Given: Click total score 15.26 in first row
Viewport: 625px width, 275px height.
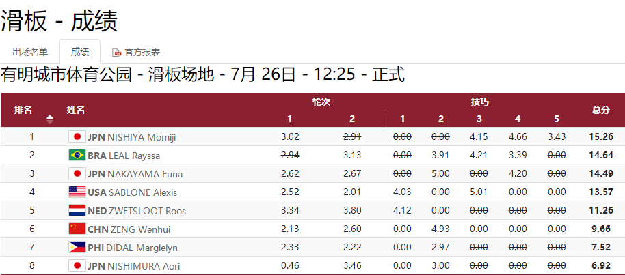Looking at the screenshot, I should [x=601, y=137].
